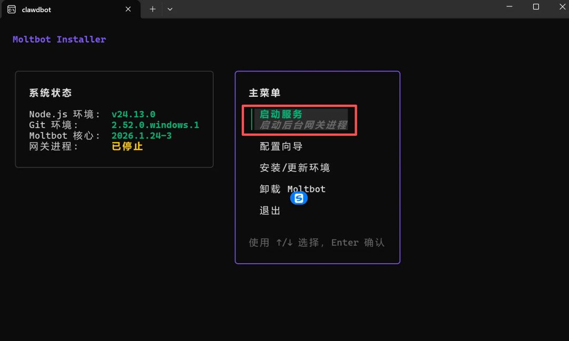Choose 安装/更新环境 from the menu

pos(295,168)
